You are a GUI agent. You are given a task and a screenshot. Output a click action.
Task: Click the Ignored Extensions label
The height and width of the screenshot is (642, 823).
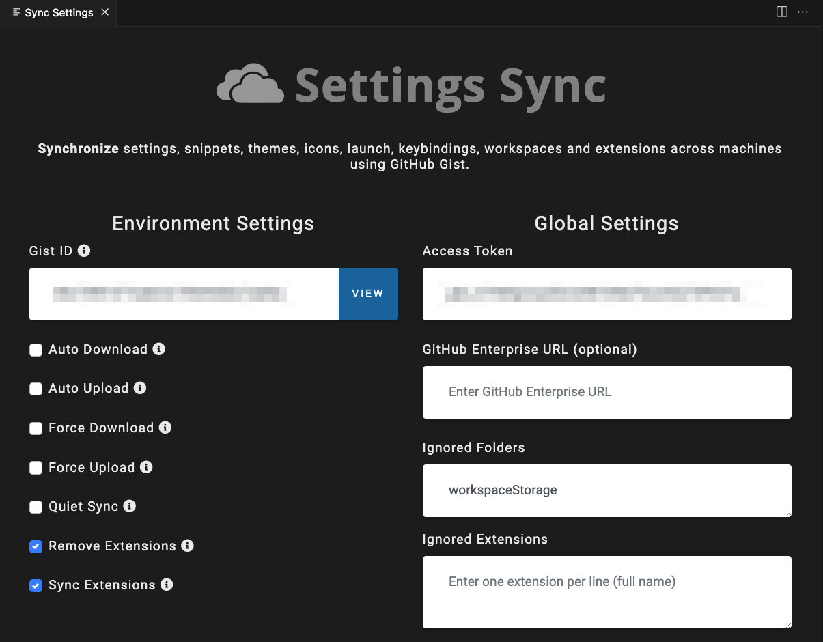485,539
